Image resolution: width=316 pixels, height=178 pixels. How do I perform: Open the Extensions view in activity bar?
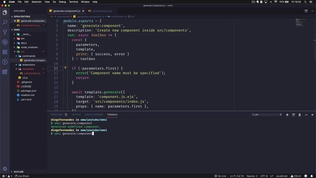tap(5, 52)
